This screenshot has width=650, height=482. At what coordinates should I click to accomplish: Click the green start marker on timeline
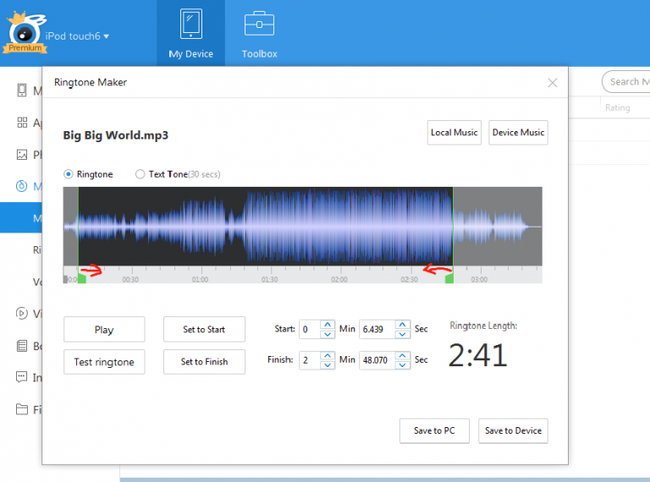pos(82,278)
